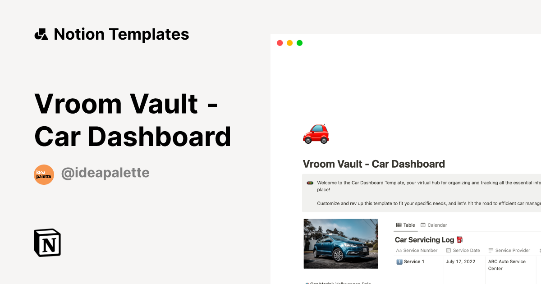The width and height of the screenshot is (541, 284).
Task: Click the Notion logo at bottom left
Action: pyautogui.click(x=47, y=243)
